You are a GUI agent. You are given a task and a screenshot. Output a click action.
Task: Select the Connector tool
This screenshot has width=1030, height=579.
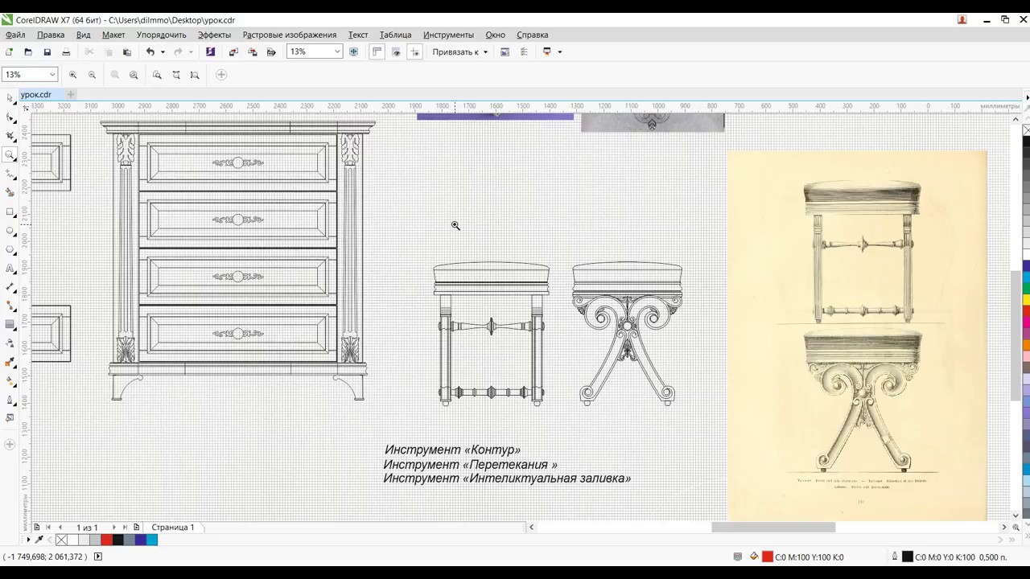[x=10, y=306]
